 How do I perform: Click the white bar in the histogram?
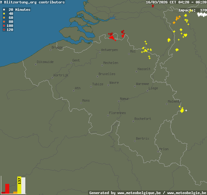point(23,185)
